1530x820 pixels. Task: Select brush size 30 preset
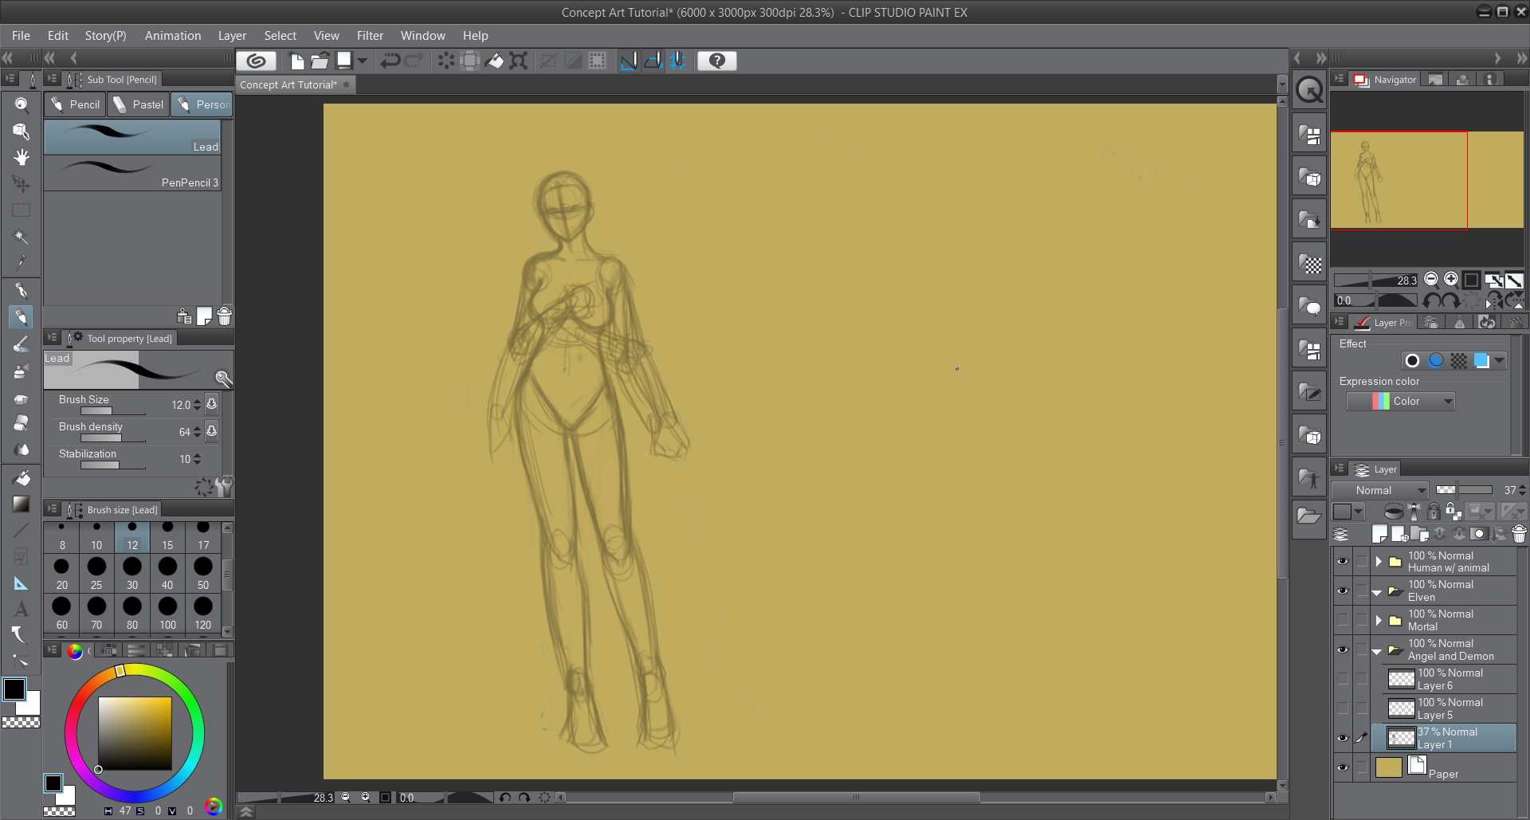click(x=132, y=573)
